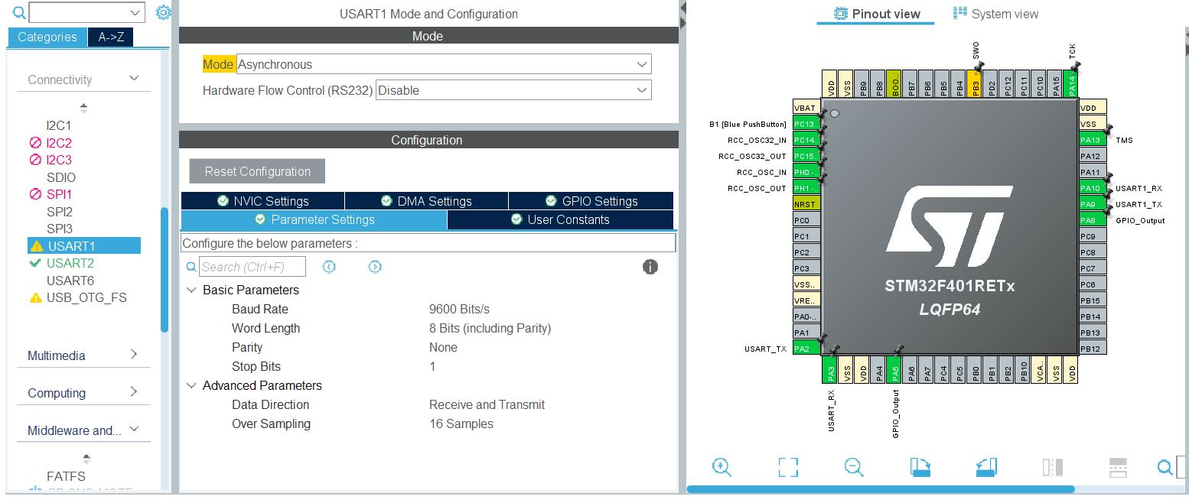1189x503 pixels.
Task: Click pin PA9 labeled USART1_TX
Action: 1090,203
